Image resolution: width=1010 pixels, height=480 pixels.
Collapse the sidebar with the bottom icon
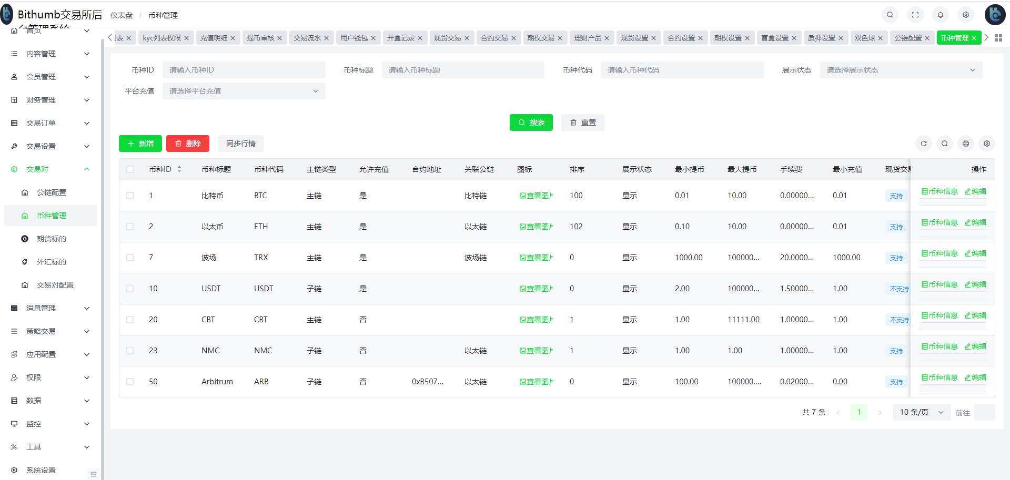click(94, 474)
